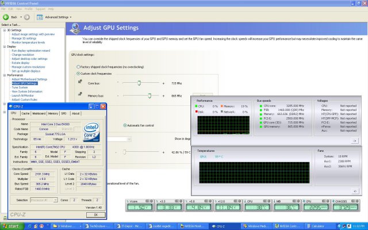Select Factory shipped clock frequencies option
This screenshot has height=230, width=368.
pyautogui.click(x=78, y=67)
